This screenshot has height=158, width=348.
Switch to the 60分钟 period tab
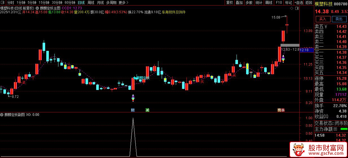(x=70, y=3)
